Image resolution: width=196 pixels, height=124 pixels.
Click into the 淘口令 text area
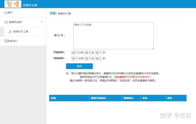click(113, 36)
